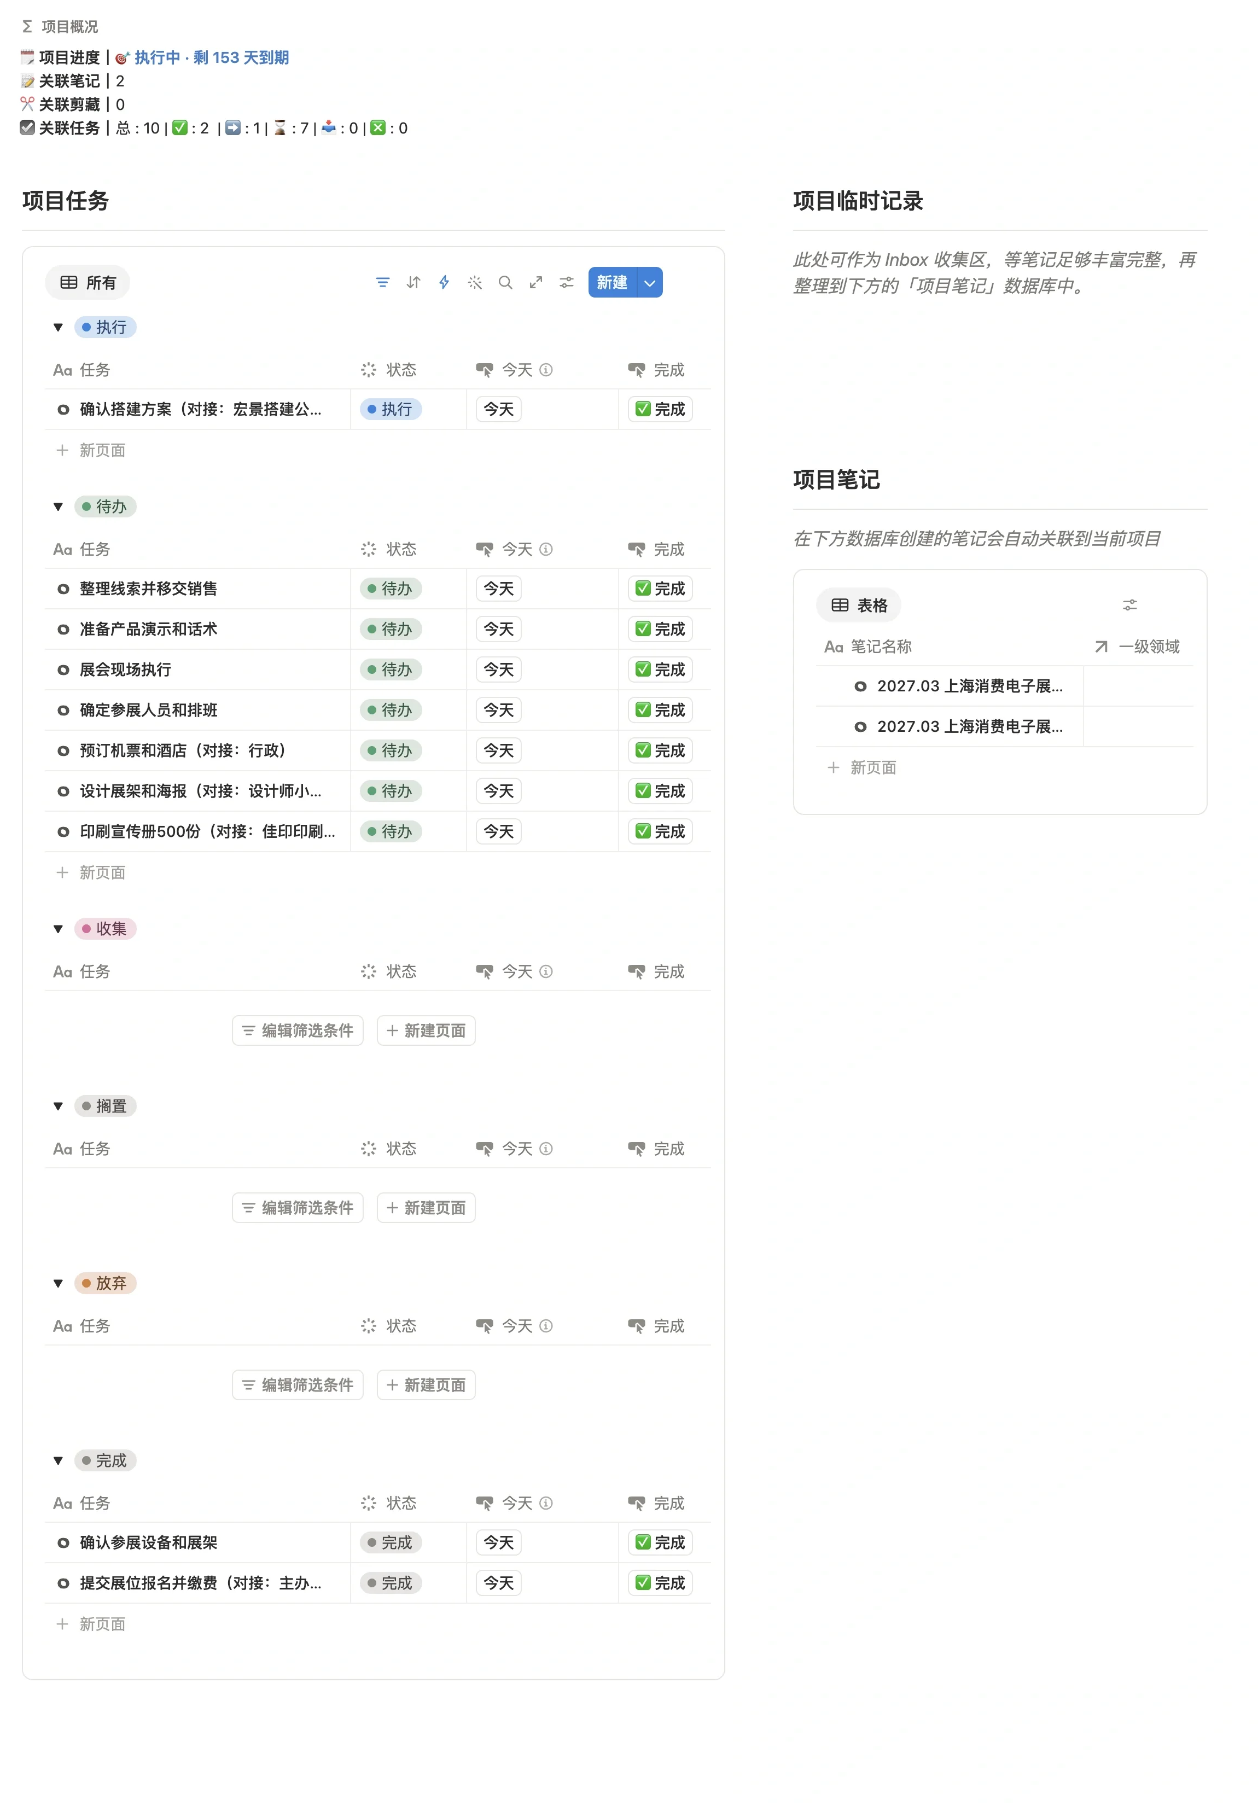Mark 确定参展人员和排班 as 完成
Viewport: 1258px width, 1805px height.
click(x=661, y=711)
